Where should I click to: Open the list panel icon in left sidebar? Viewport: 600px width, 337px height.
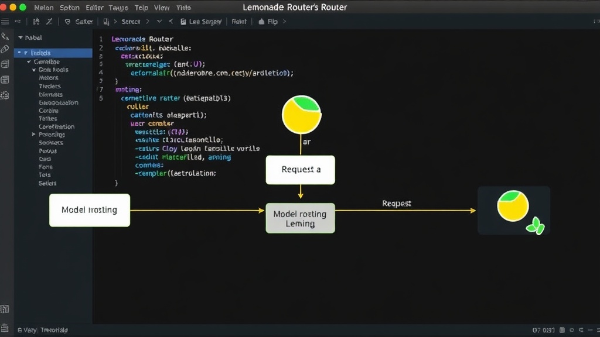tap(5, 80)
